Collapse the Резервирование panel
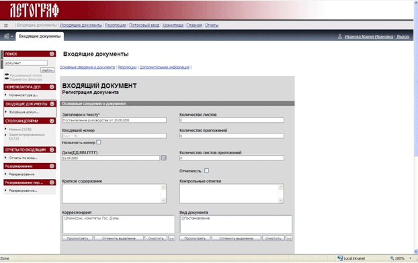Screen dimensions: 418x263 pos(52,166)
